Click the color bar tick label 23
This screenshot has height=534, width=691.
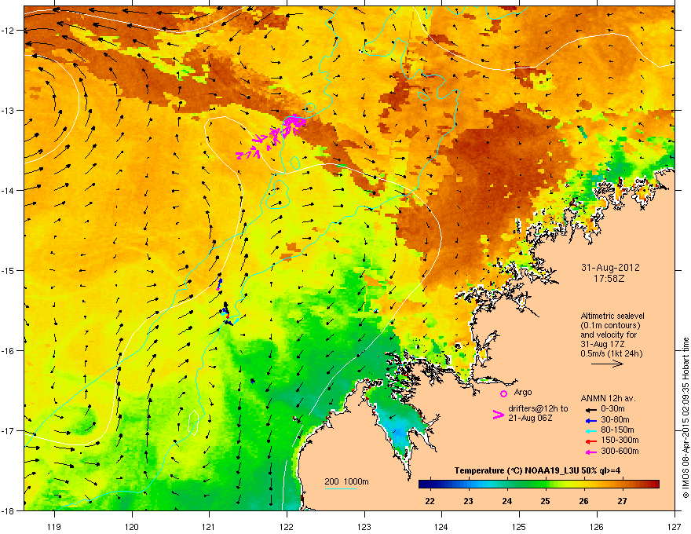tap(468, 501)
